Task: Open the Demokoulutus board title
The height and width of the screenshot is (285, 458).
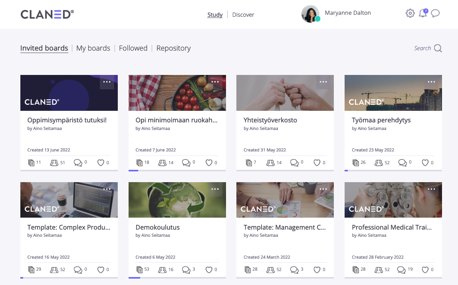Action: point(157,227)
